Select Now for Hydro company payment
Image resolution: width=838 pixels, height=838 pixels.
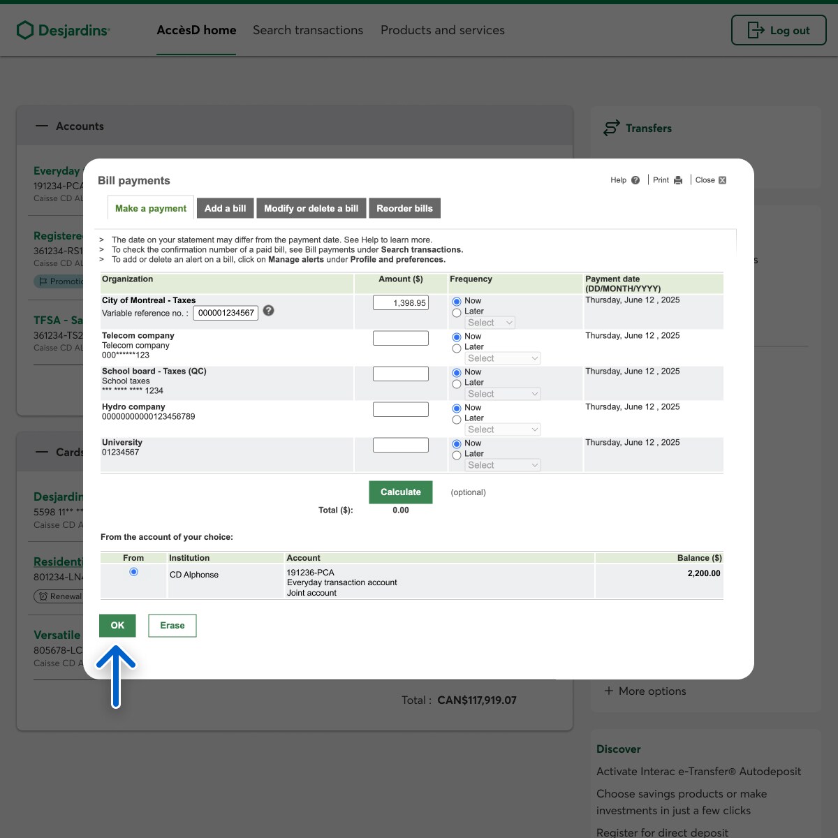pyautogui.click(x=457, y=408)
